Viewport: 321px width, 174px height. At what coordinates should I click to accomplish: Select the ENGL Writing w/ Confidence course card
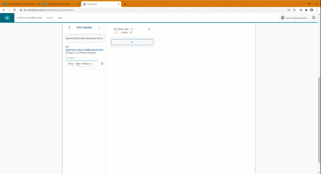point(82,64)
